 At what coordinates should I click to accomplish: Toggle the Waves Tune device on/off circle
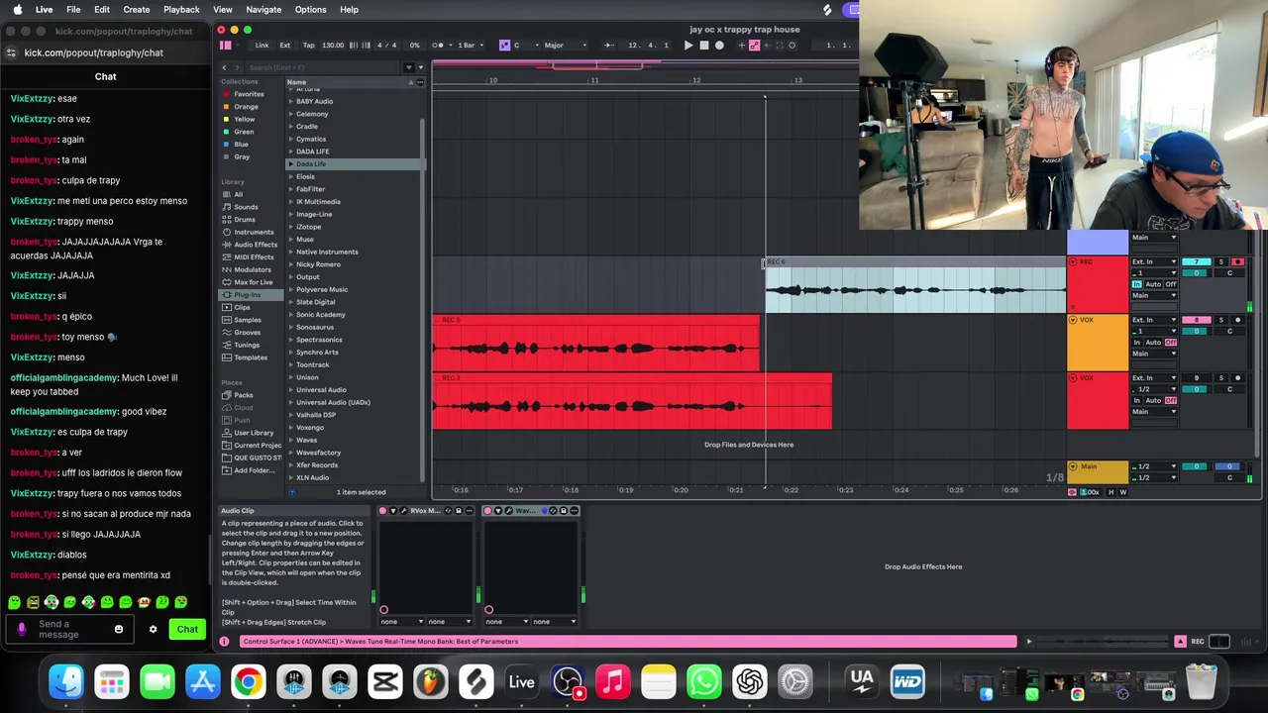coord(487,511)
